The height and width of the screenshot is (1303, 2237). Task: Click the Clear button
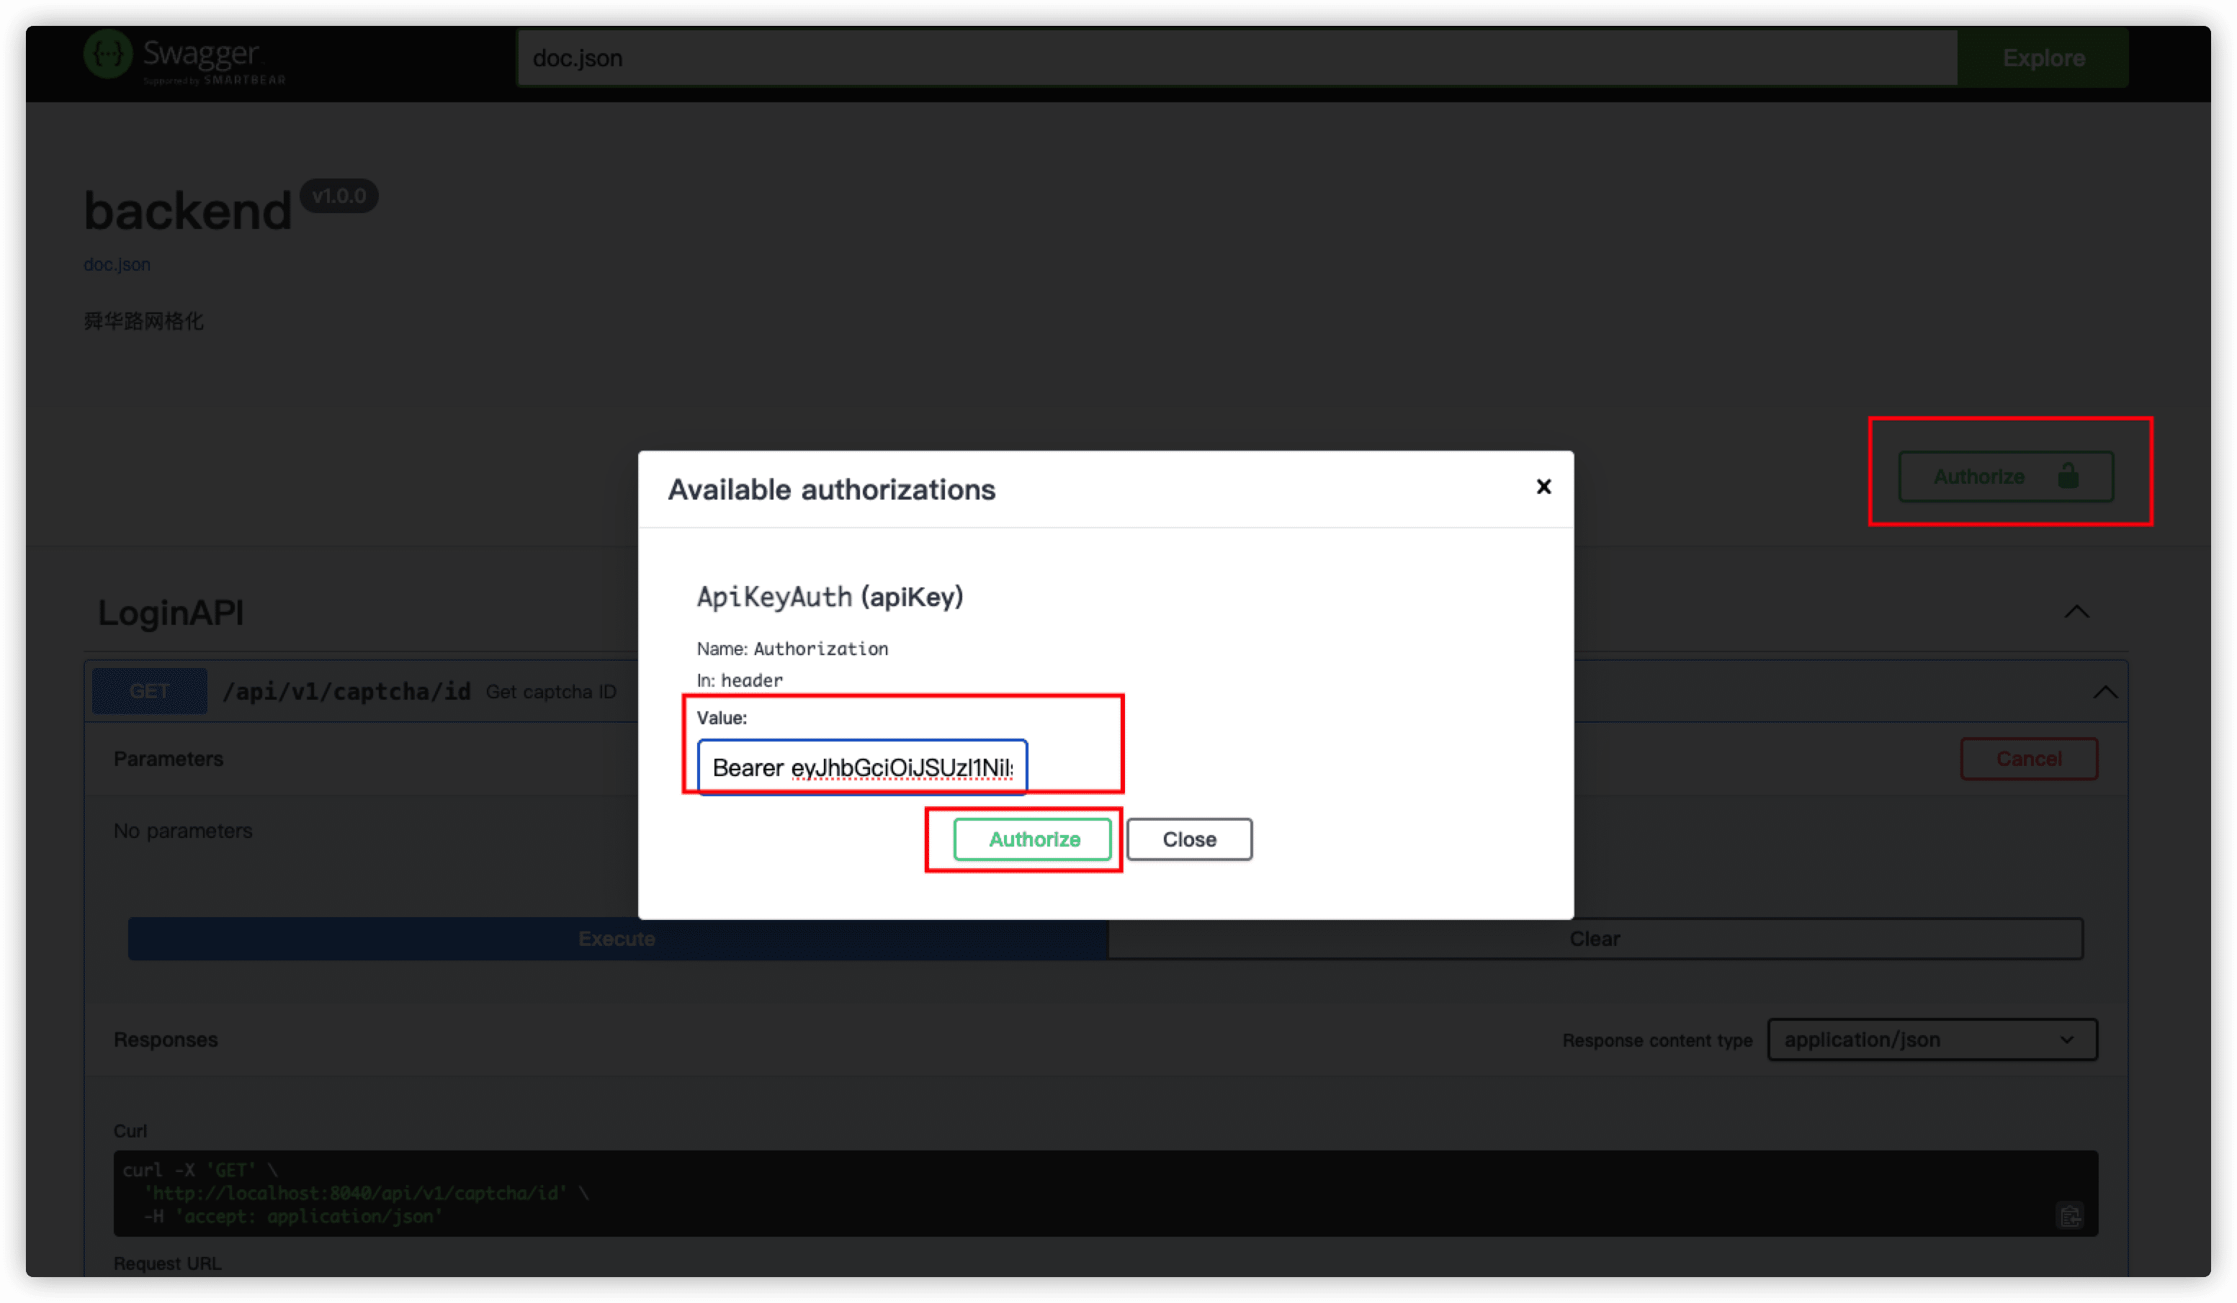(x=1595, y=939)
